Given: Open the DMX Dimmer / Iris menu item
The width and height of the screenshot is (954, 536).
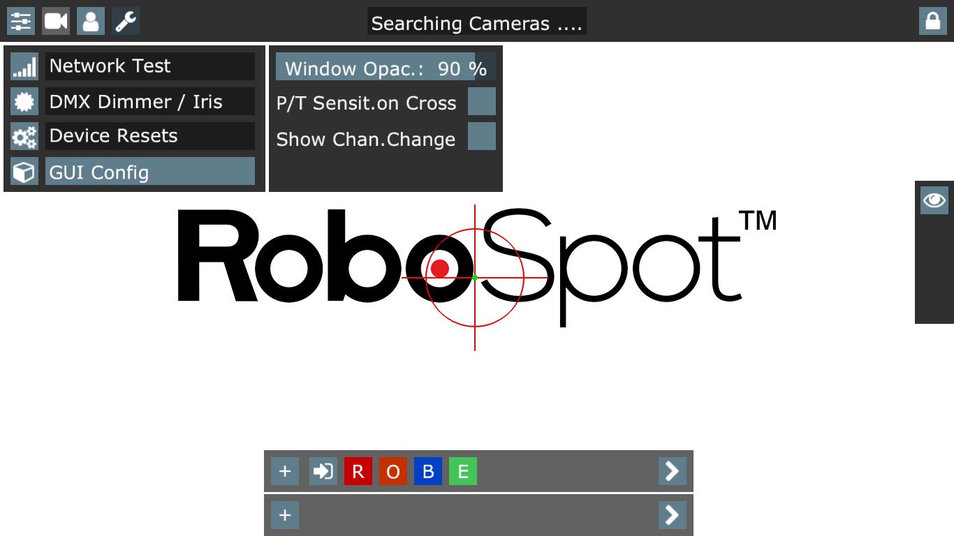Looking at the screenshot, I should pyautogui.click(x=149, y=101).
